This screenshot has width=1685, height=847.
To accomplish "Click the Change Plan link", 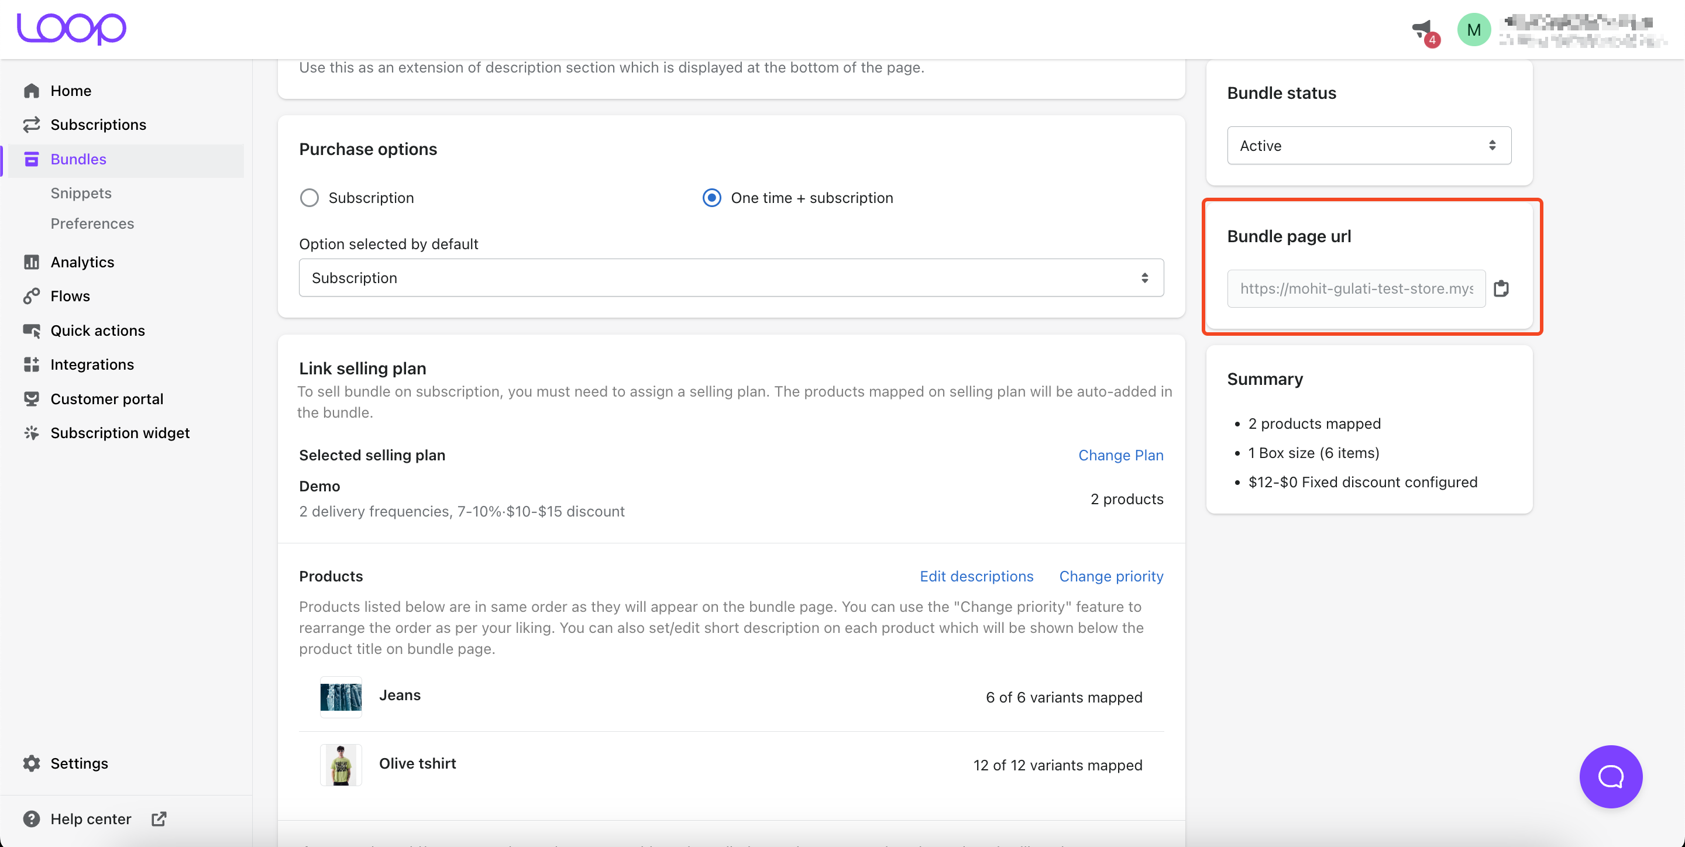I will pos(1120,455).
